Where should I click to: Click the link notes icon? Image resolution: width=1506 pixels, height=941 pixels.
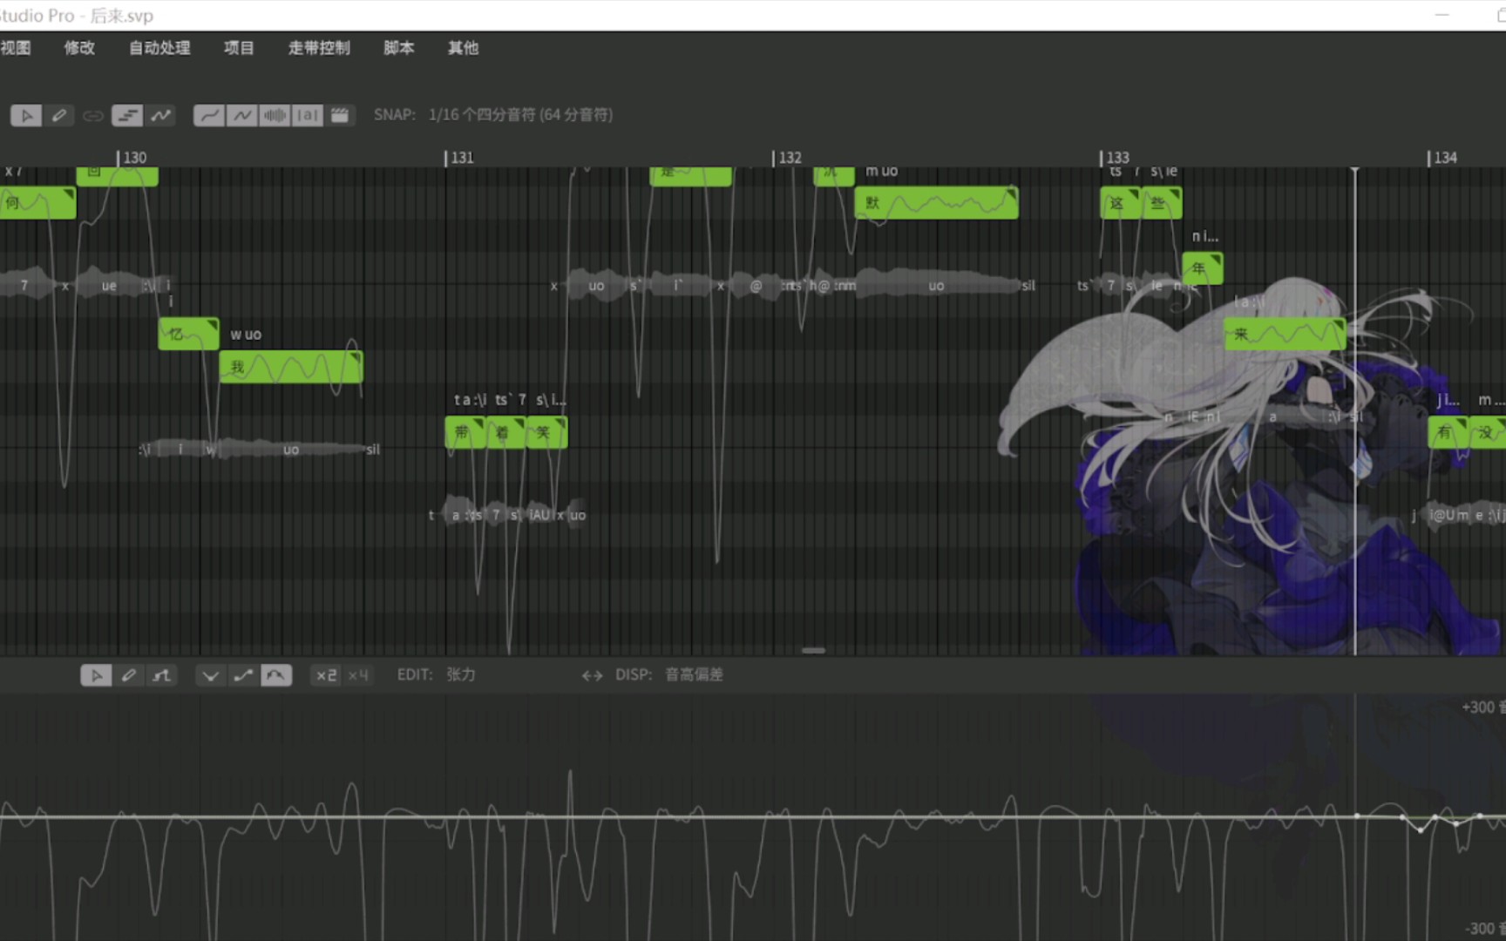click(x=92, y=115)
